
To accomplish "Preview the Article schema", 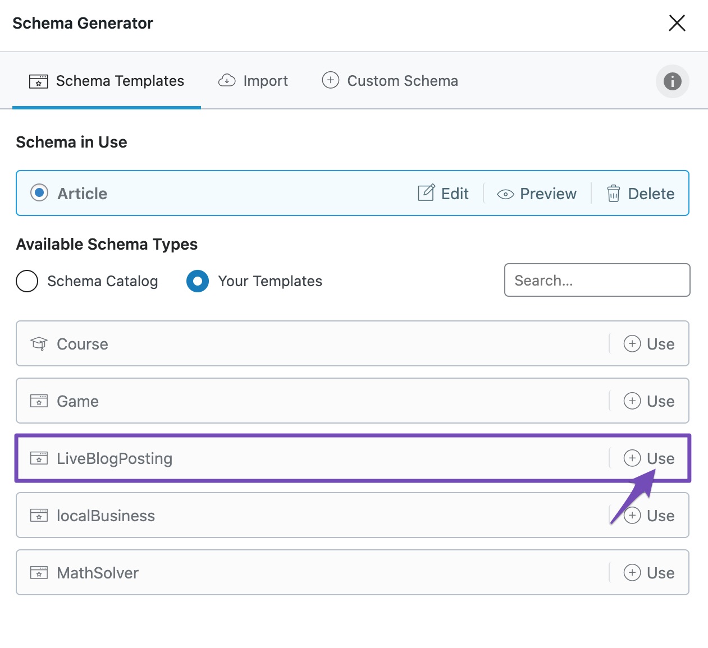I will [x=537, y=194].
